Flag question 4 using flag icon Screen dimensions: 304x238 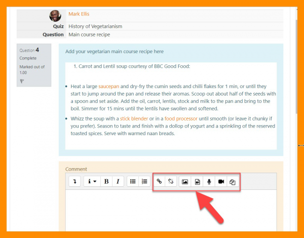click(x=22, y=81)
